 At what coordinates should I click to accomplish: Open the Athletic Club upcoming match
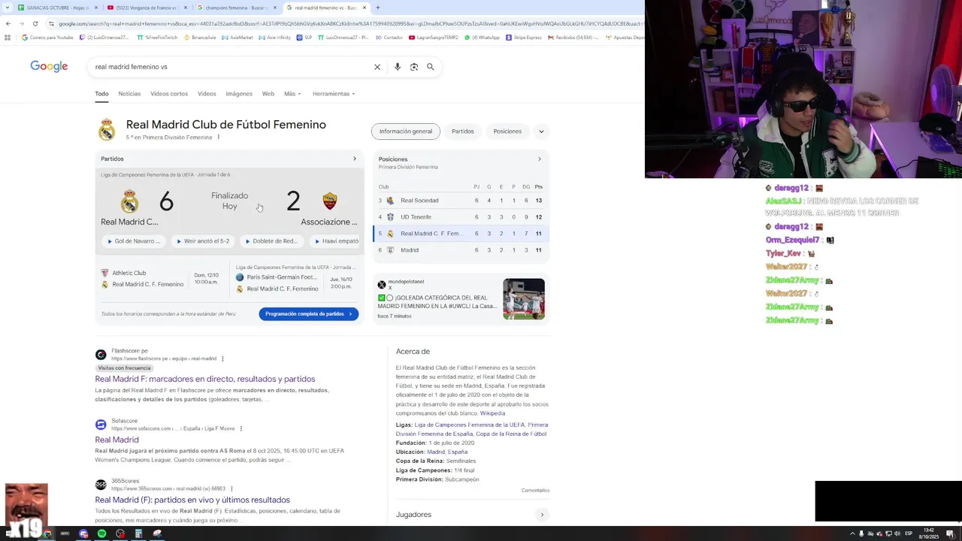(161, 279)
